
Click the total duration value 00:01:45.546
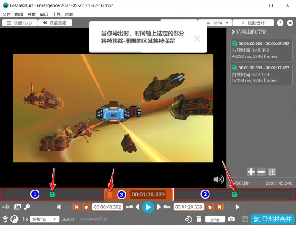tap(279, 183)
